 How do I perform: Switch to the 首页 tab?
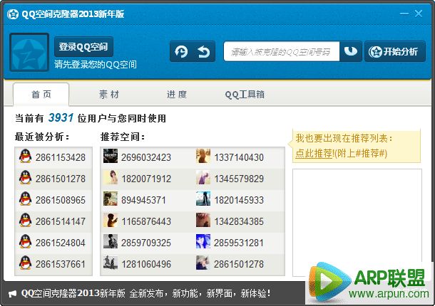point(41,95)
